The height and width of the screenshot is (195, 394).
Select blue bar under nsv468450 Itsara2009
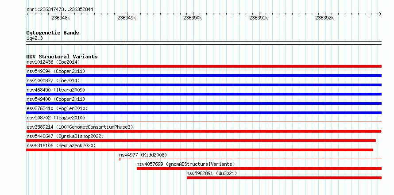click(204, 94)
